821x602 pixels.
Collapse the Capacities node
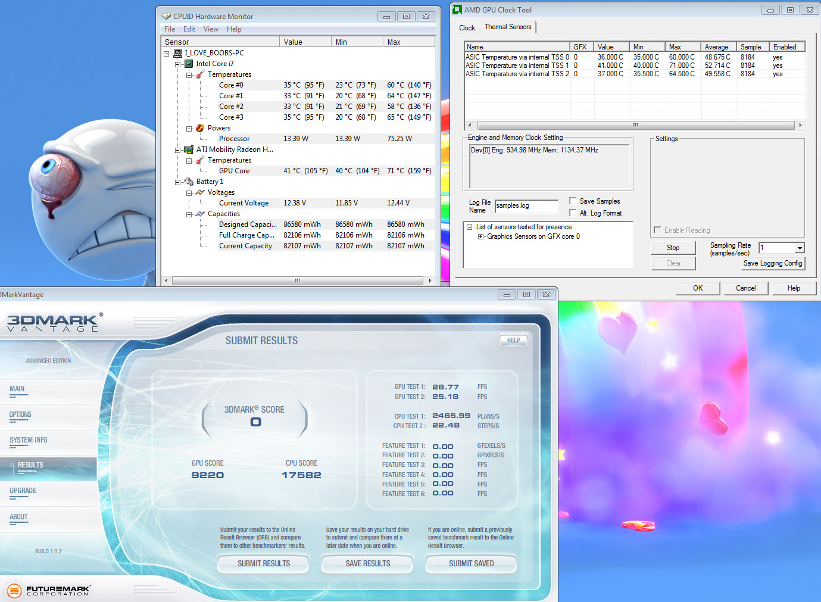tap(189, 214)
